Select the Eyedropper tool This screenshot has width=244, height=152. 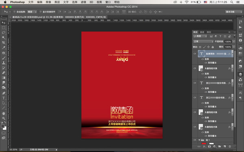pyautogui.click(x=4, y=47)
